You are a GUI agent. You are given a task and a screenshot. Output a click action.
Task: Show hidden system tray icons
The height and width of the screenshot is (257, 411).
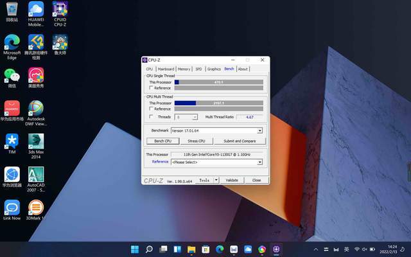point(316,249)
